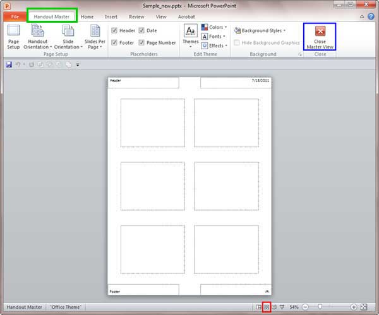The width and height of the screenshot is (379, 315).
Task: Toggle the Footer placeholder checkbox
Action: click(x=114, y=42)
